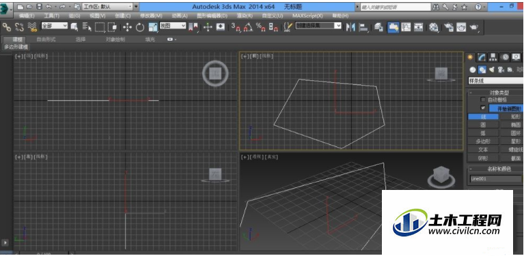Image resolution: width=524 pixels, height=256 pixels.
Task: Click the 文本 shape button
Action: (x=483, y=150)
